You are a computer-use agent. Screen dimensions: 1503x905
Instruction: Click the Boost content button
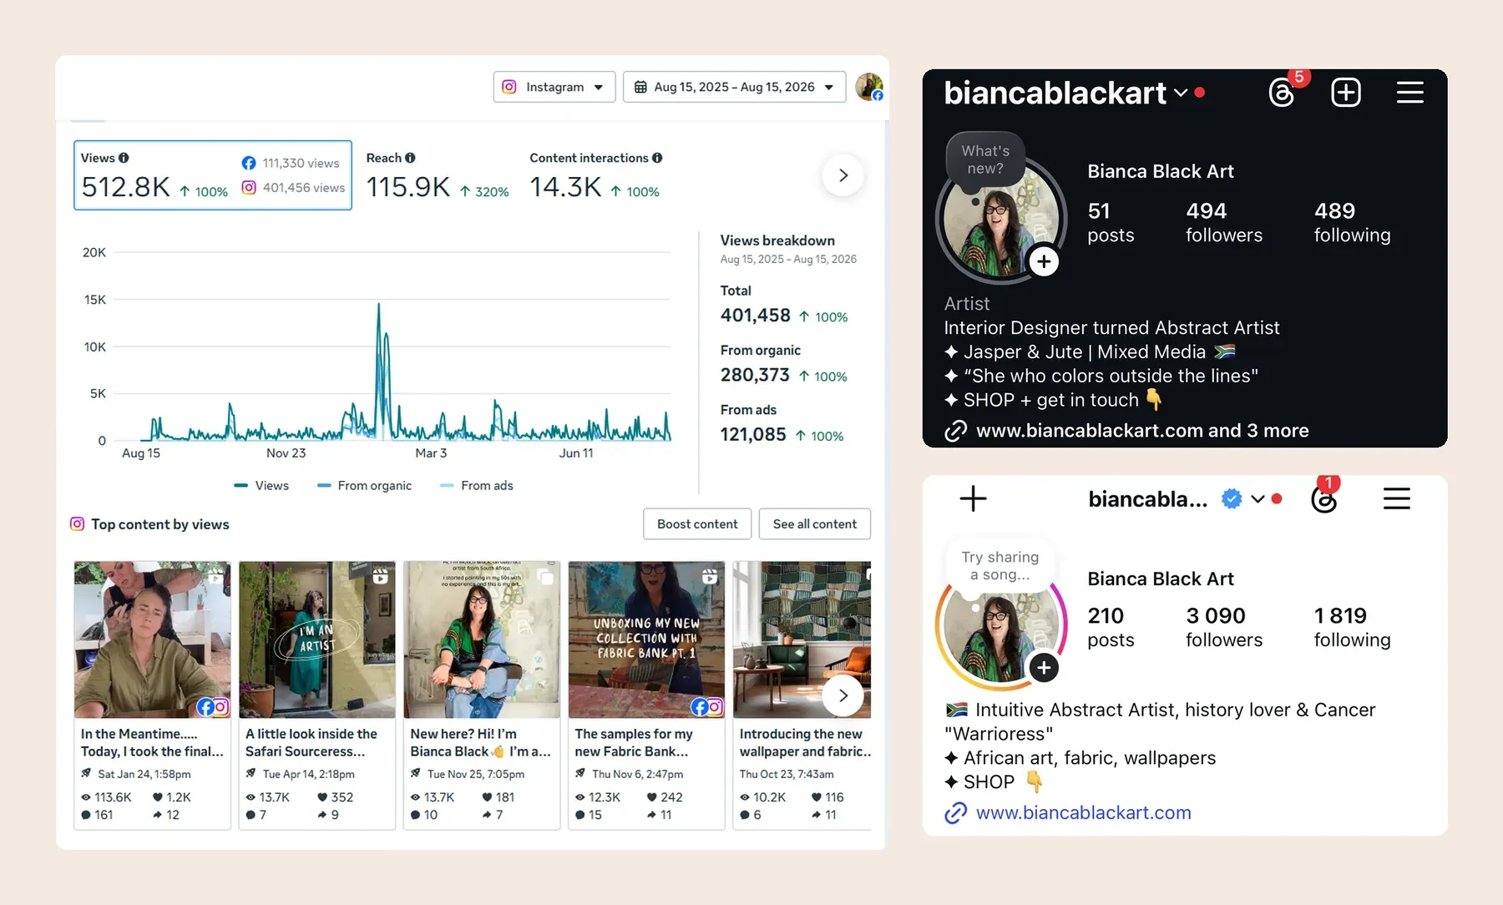(697, 524)
